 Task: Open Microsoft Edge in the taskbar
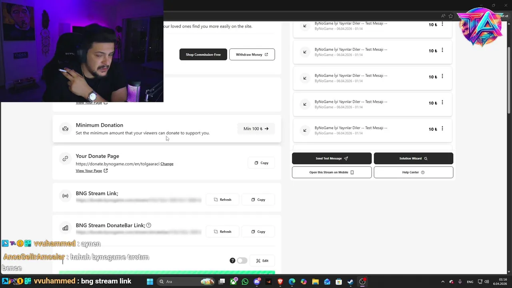[x=292, y=282]
